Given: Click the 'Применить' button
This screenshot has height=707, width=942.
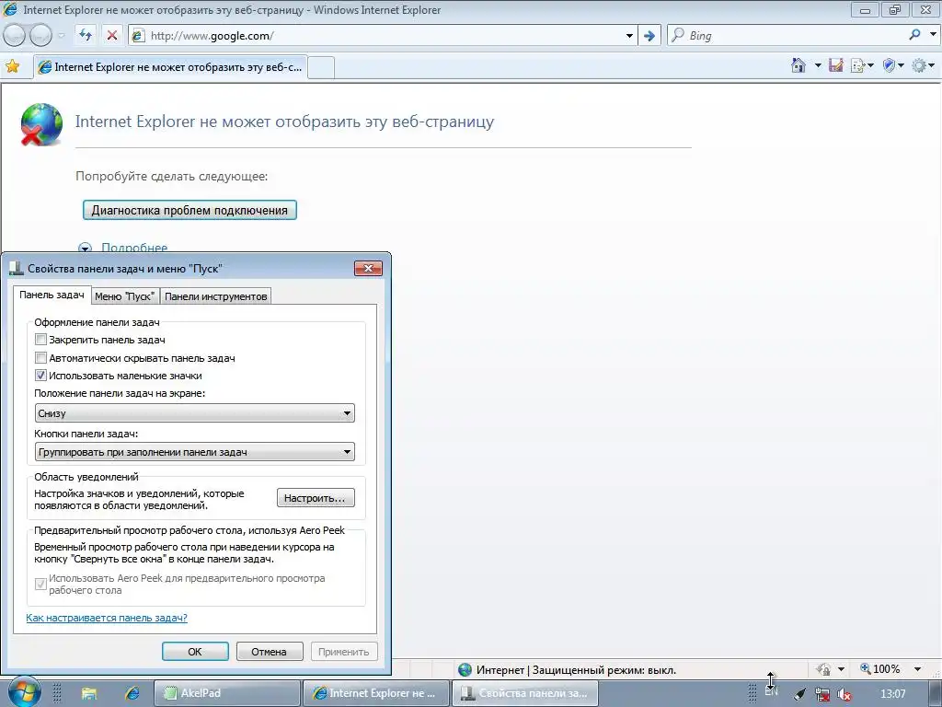Looking at the screenshot, I should point(344,652).
